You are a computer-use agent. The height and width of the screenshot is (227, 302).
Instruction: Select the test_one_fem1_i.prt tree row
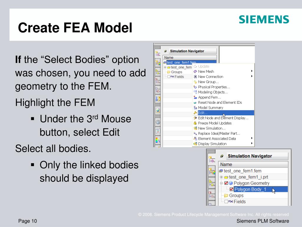point(253,177)
